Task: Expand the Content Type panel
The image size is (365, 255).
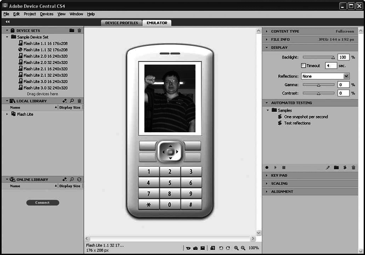Action: pyautogui.click(x=267, y=31)
